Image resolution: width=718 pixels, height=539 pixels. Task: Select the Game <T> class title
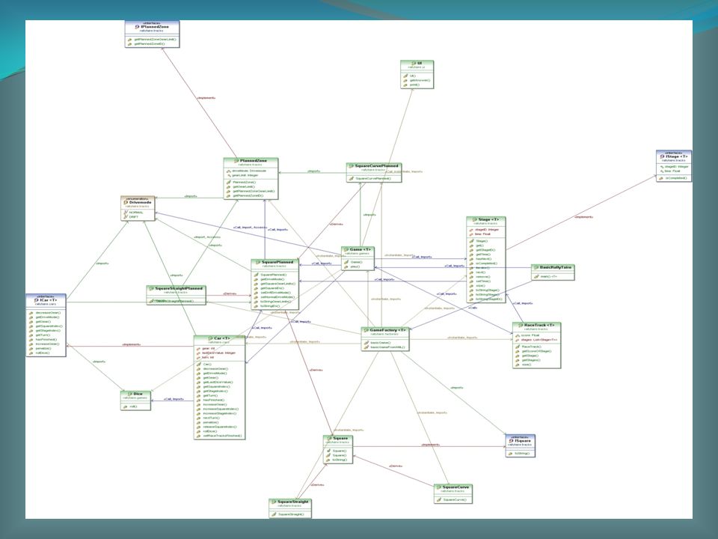[360, 250]
